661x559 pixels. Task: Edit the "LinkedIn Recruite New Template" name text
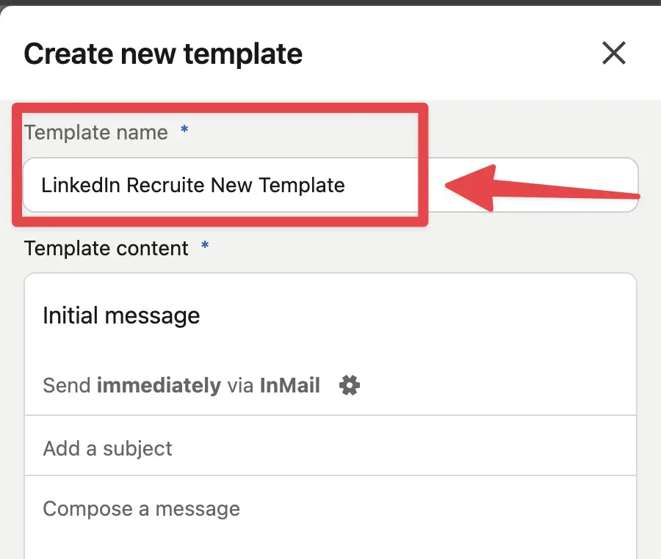click(194, 186)
